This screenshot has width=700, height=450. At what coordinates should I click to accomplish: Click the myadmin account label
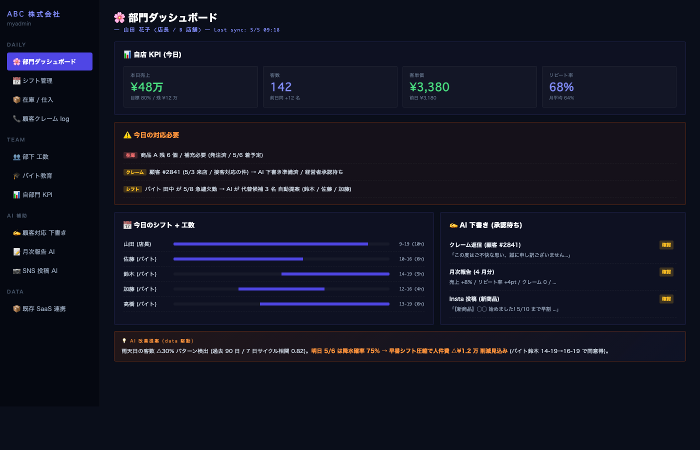coord(19,23)
